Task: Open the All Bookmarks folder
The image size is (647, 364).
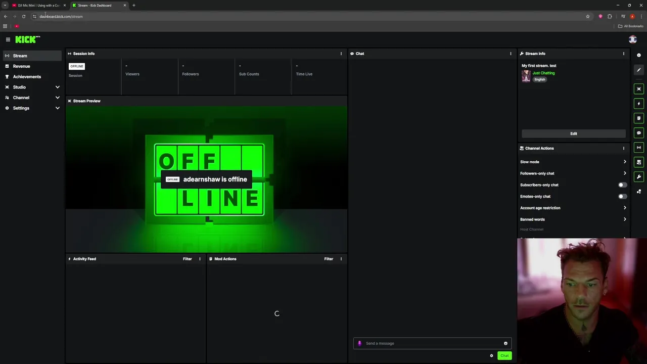Action: pyautogui.click(x=630, y=26)
